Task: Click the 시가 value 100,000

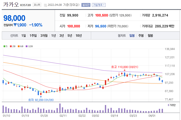Action: pos(74,26)
